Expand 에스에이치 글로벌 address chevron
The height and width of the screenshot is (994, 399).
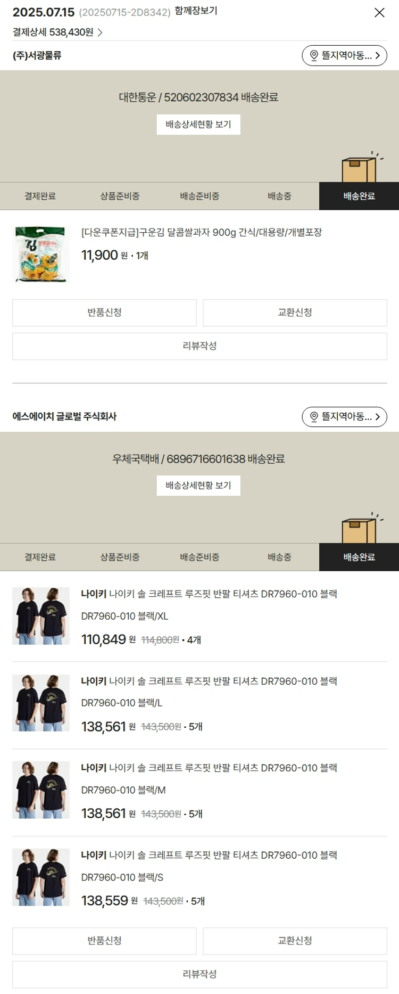(x=377, y=417)
